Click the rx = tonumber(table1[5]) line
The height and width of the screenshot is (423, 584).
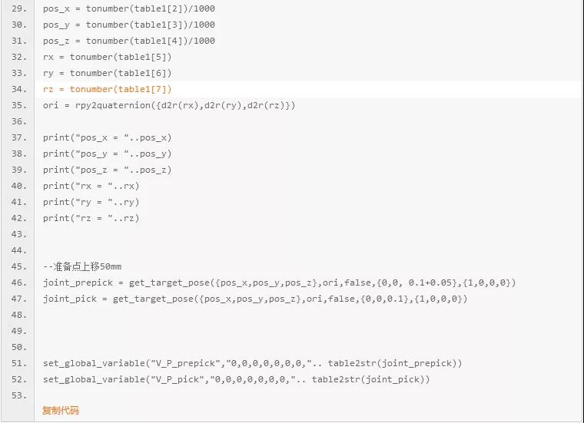pyautogui.click(x=108, y=57)
